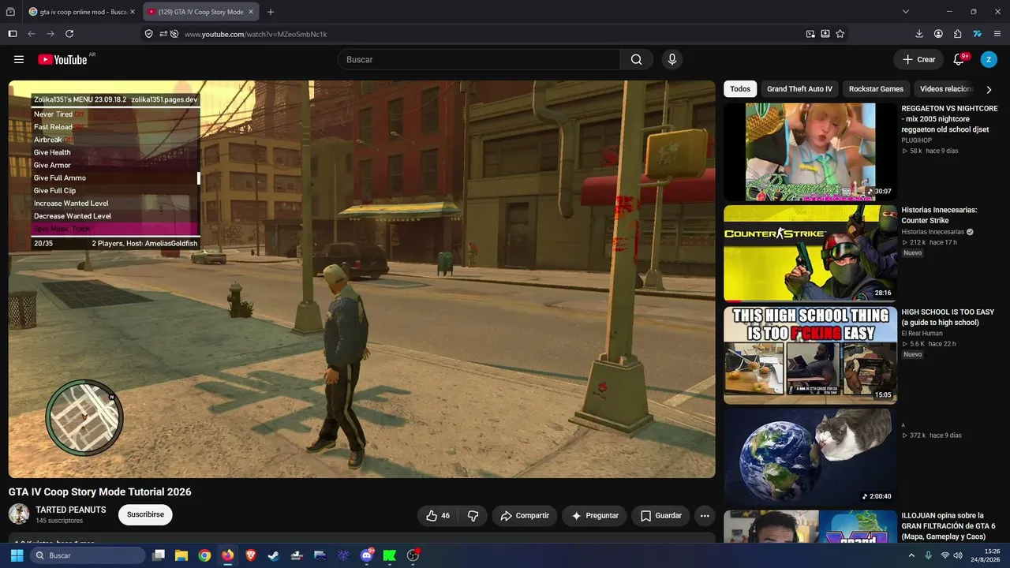Click the YouTube search magnifier button
Image resolution: width=1010 pixels, height=568 pixels.
[x=636, y=59]
